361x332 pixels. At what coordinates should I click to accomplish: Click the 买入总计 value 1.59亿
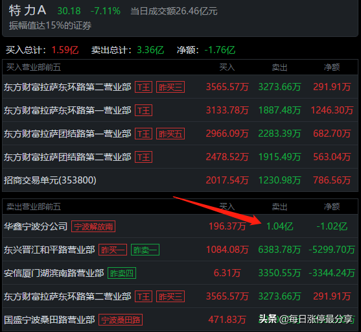[x=65, y=50]
